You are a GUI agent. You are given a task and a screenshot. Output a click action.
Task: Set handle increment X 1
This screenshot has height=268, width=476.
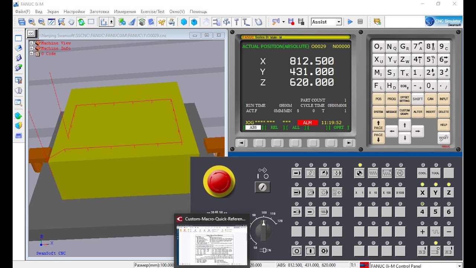pos(360,192)
